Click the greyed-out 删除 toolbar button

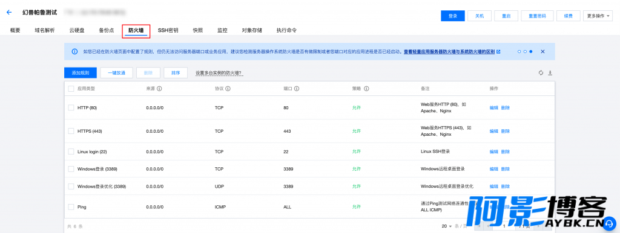pos(148,73)
